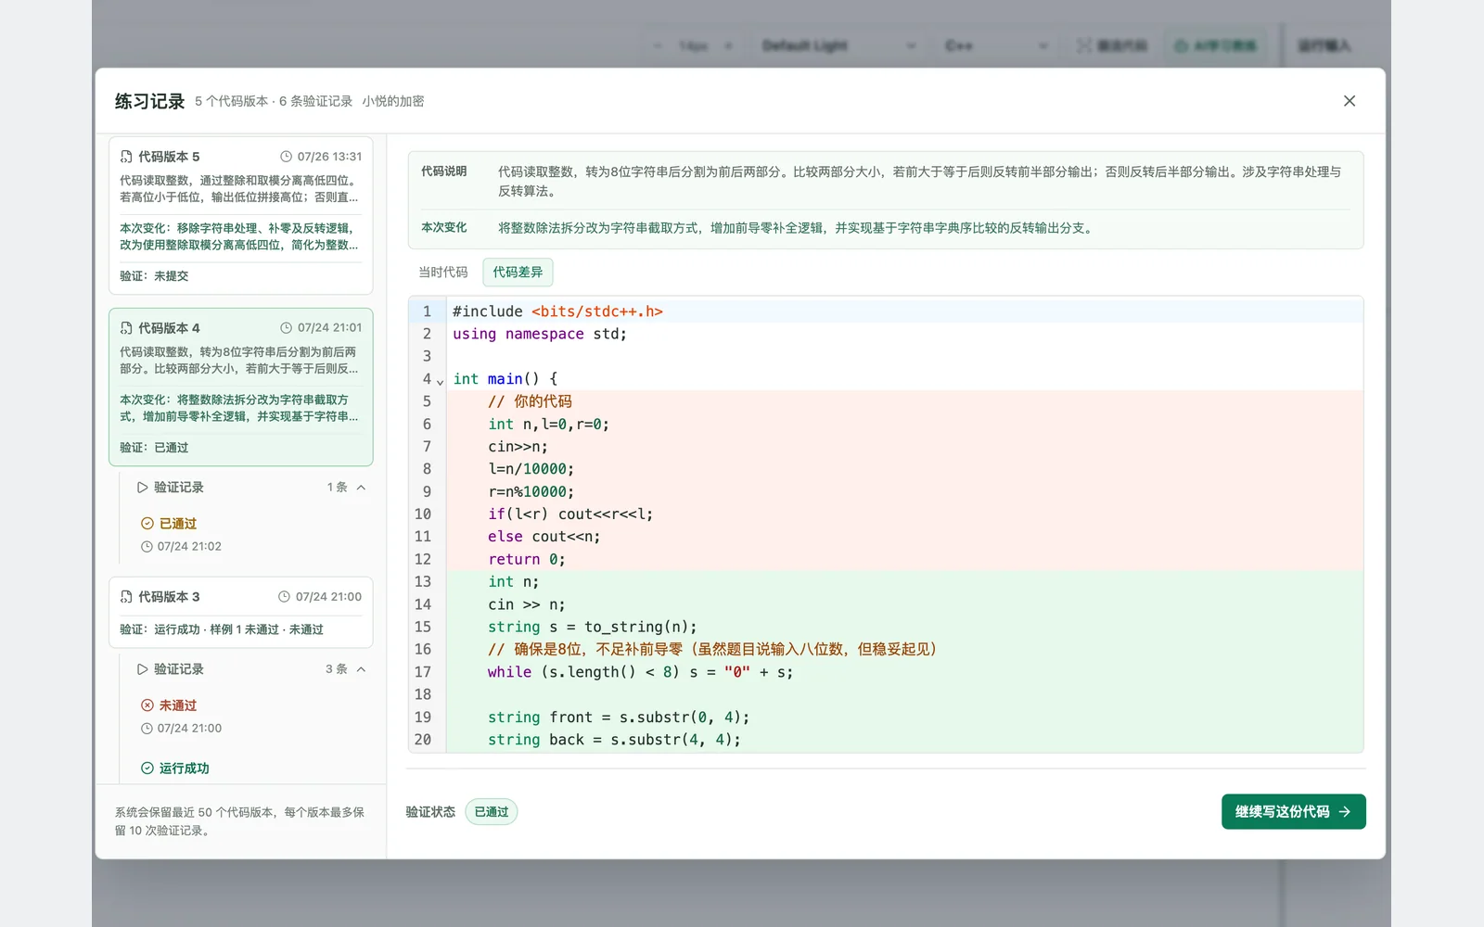Click the 代码说明 description text

(919, 181)
